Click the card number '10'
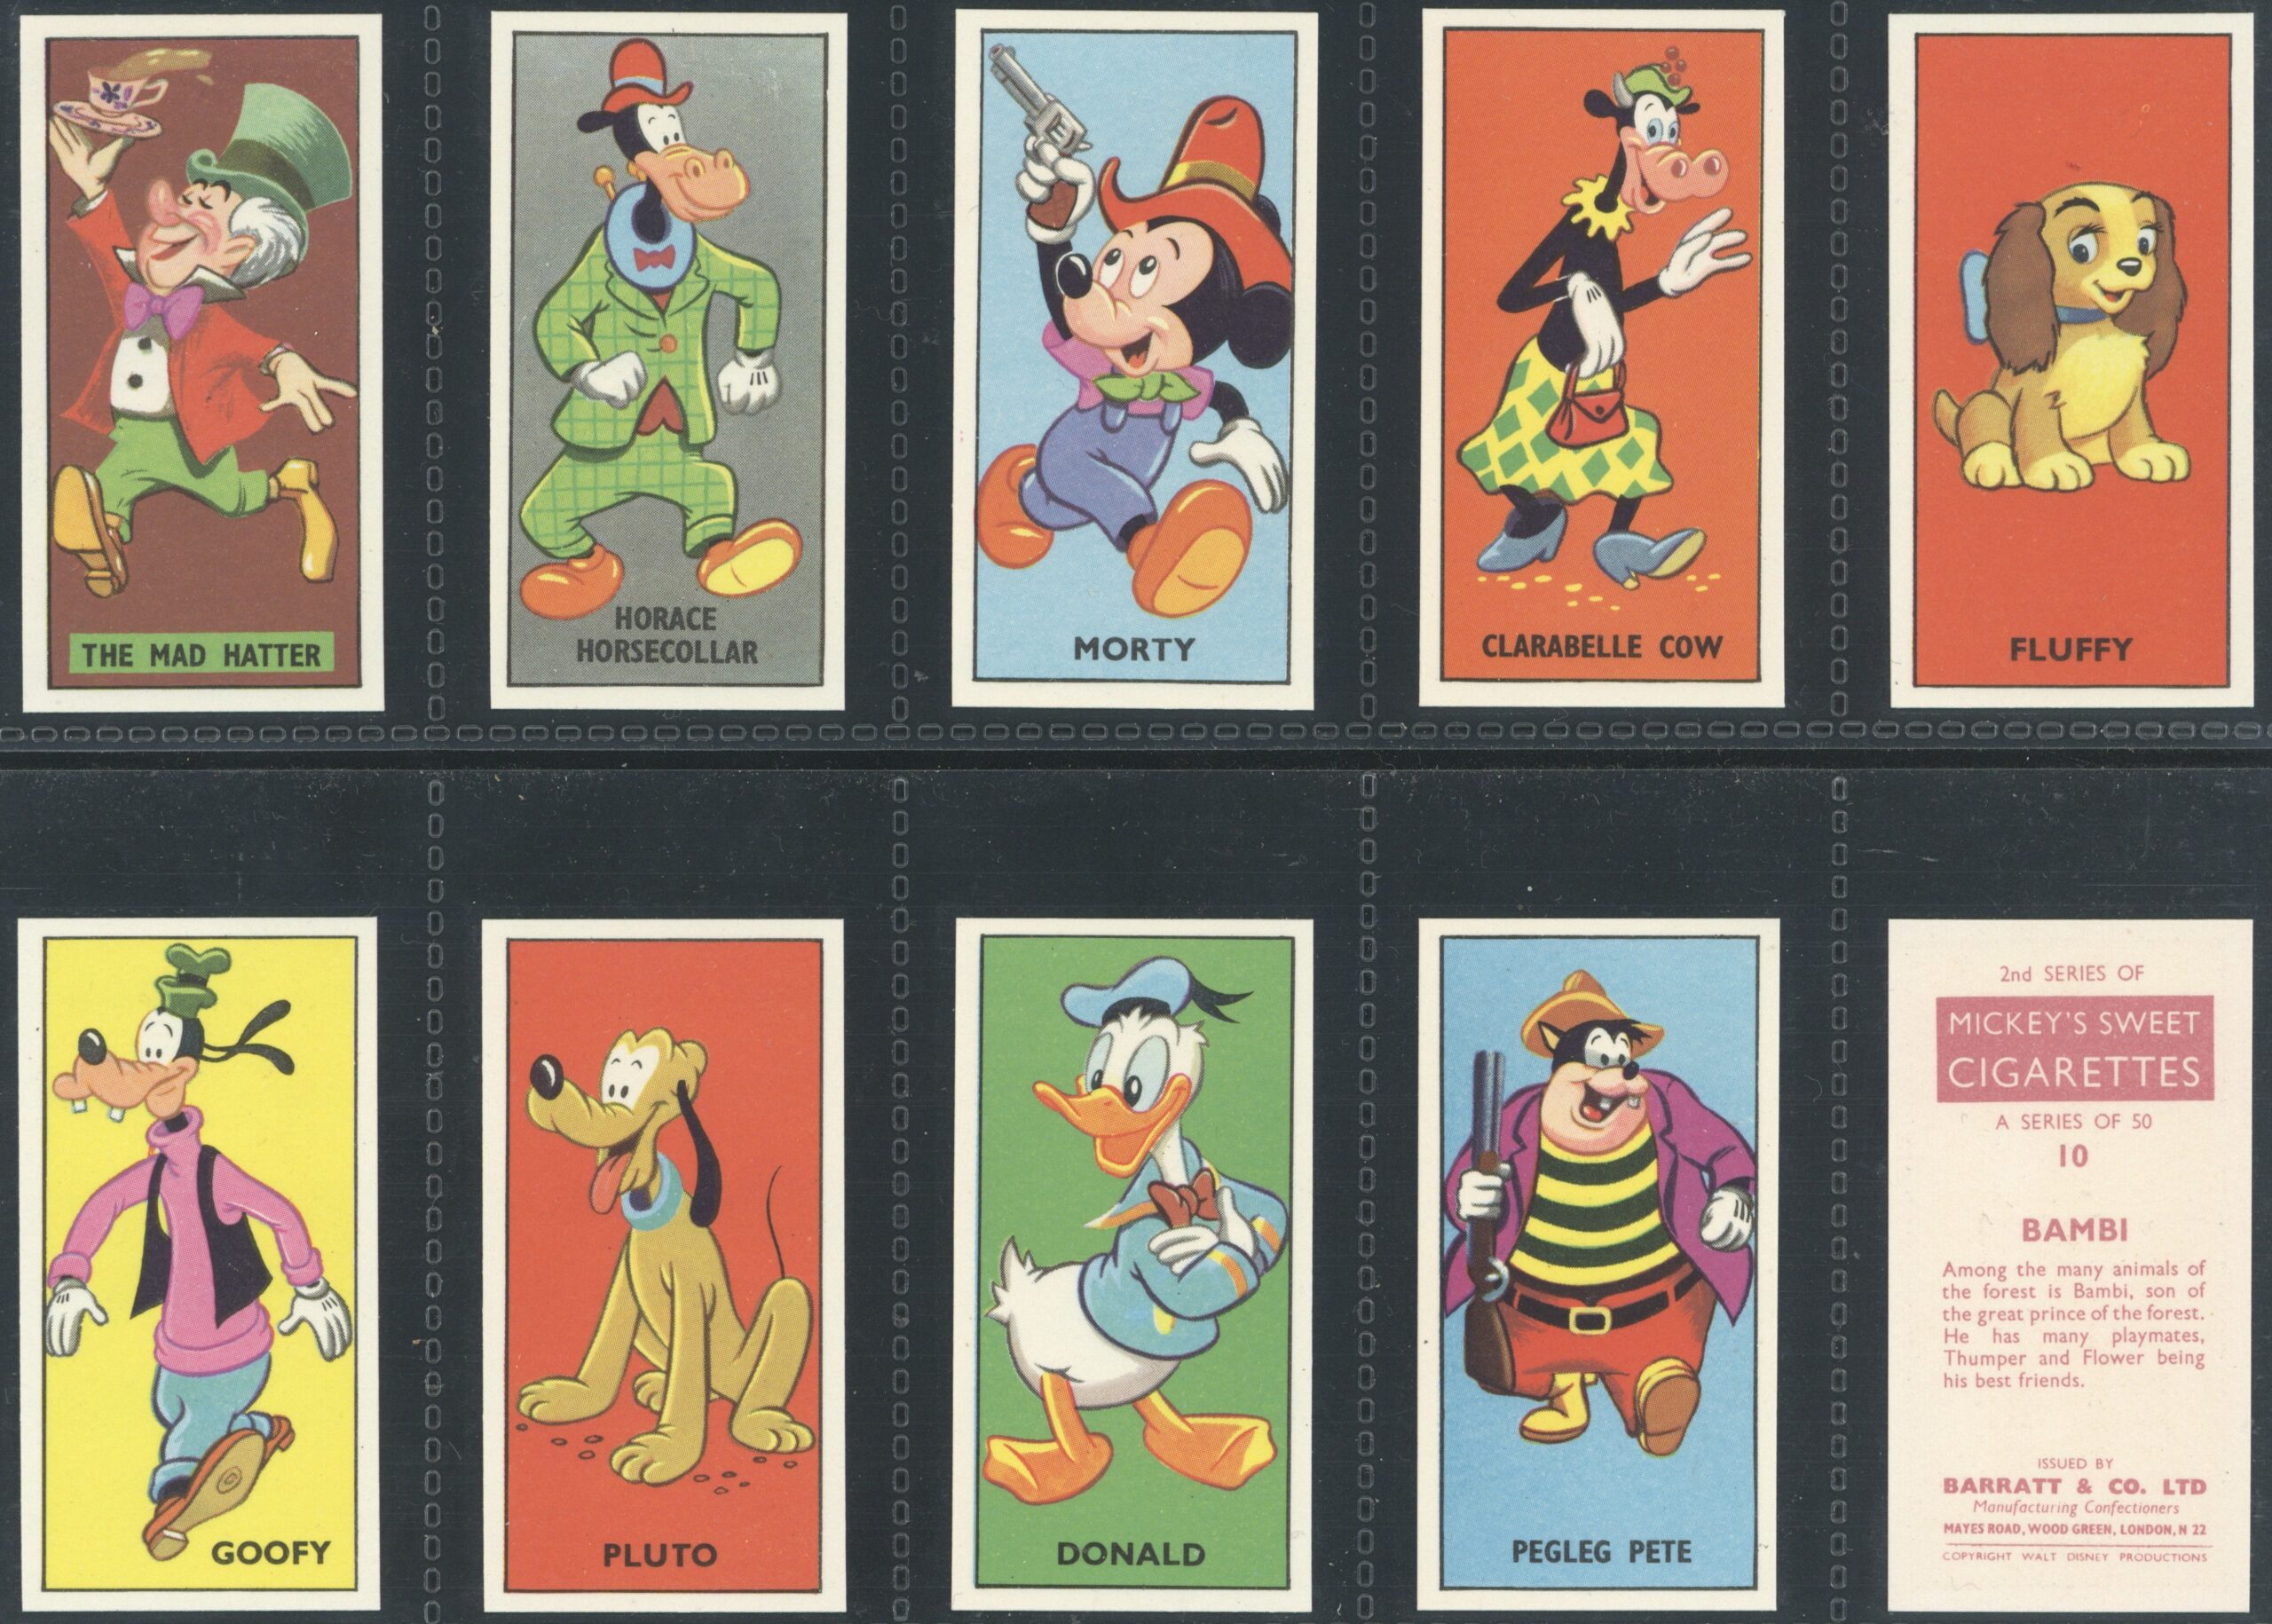The image size is (2272, 1624). coord(2073,1156)
